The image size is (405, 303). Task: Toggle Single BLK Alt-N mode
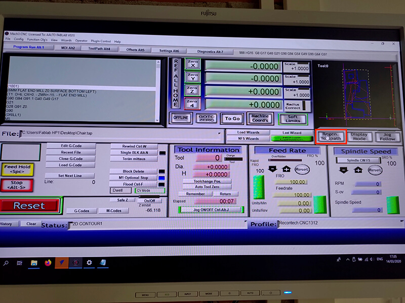pos(133,152)
